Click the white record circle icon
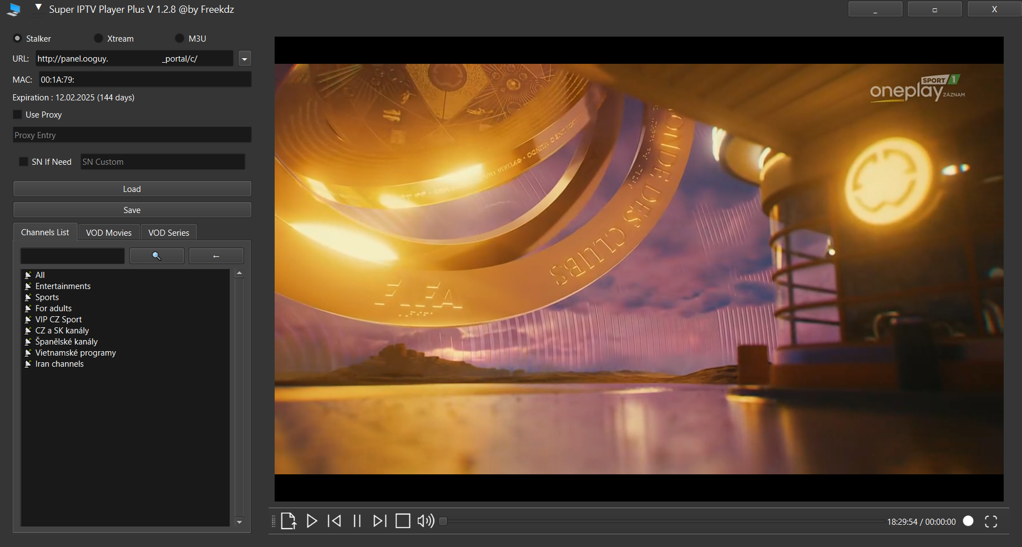The height and width of the screenshot is (547, 1022). (968, 521)
